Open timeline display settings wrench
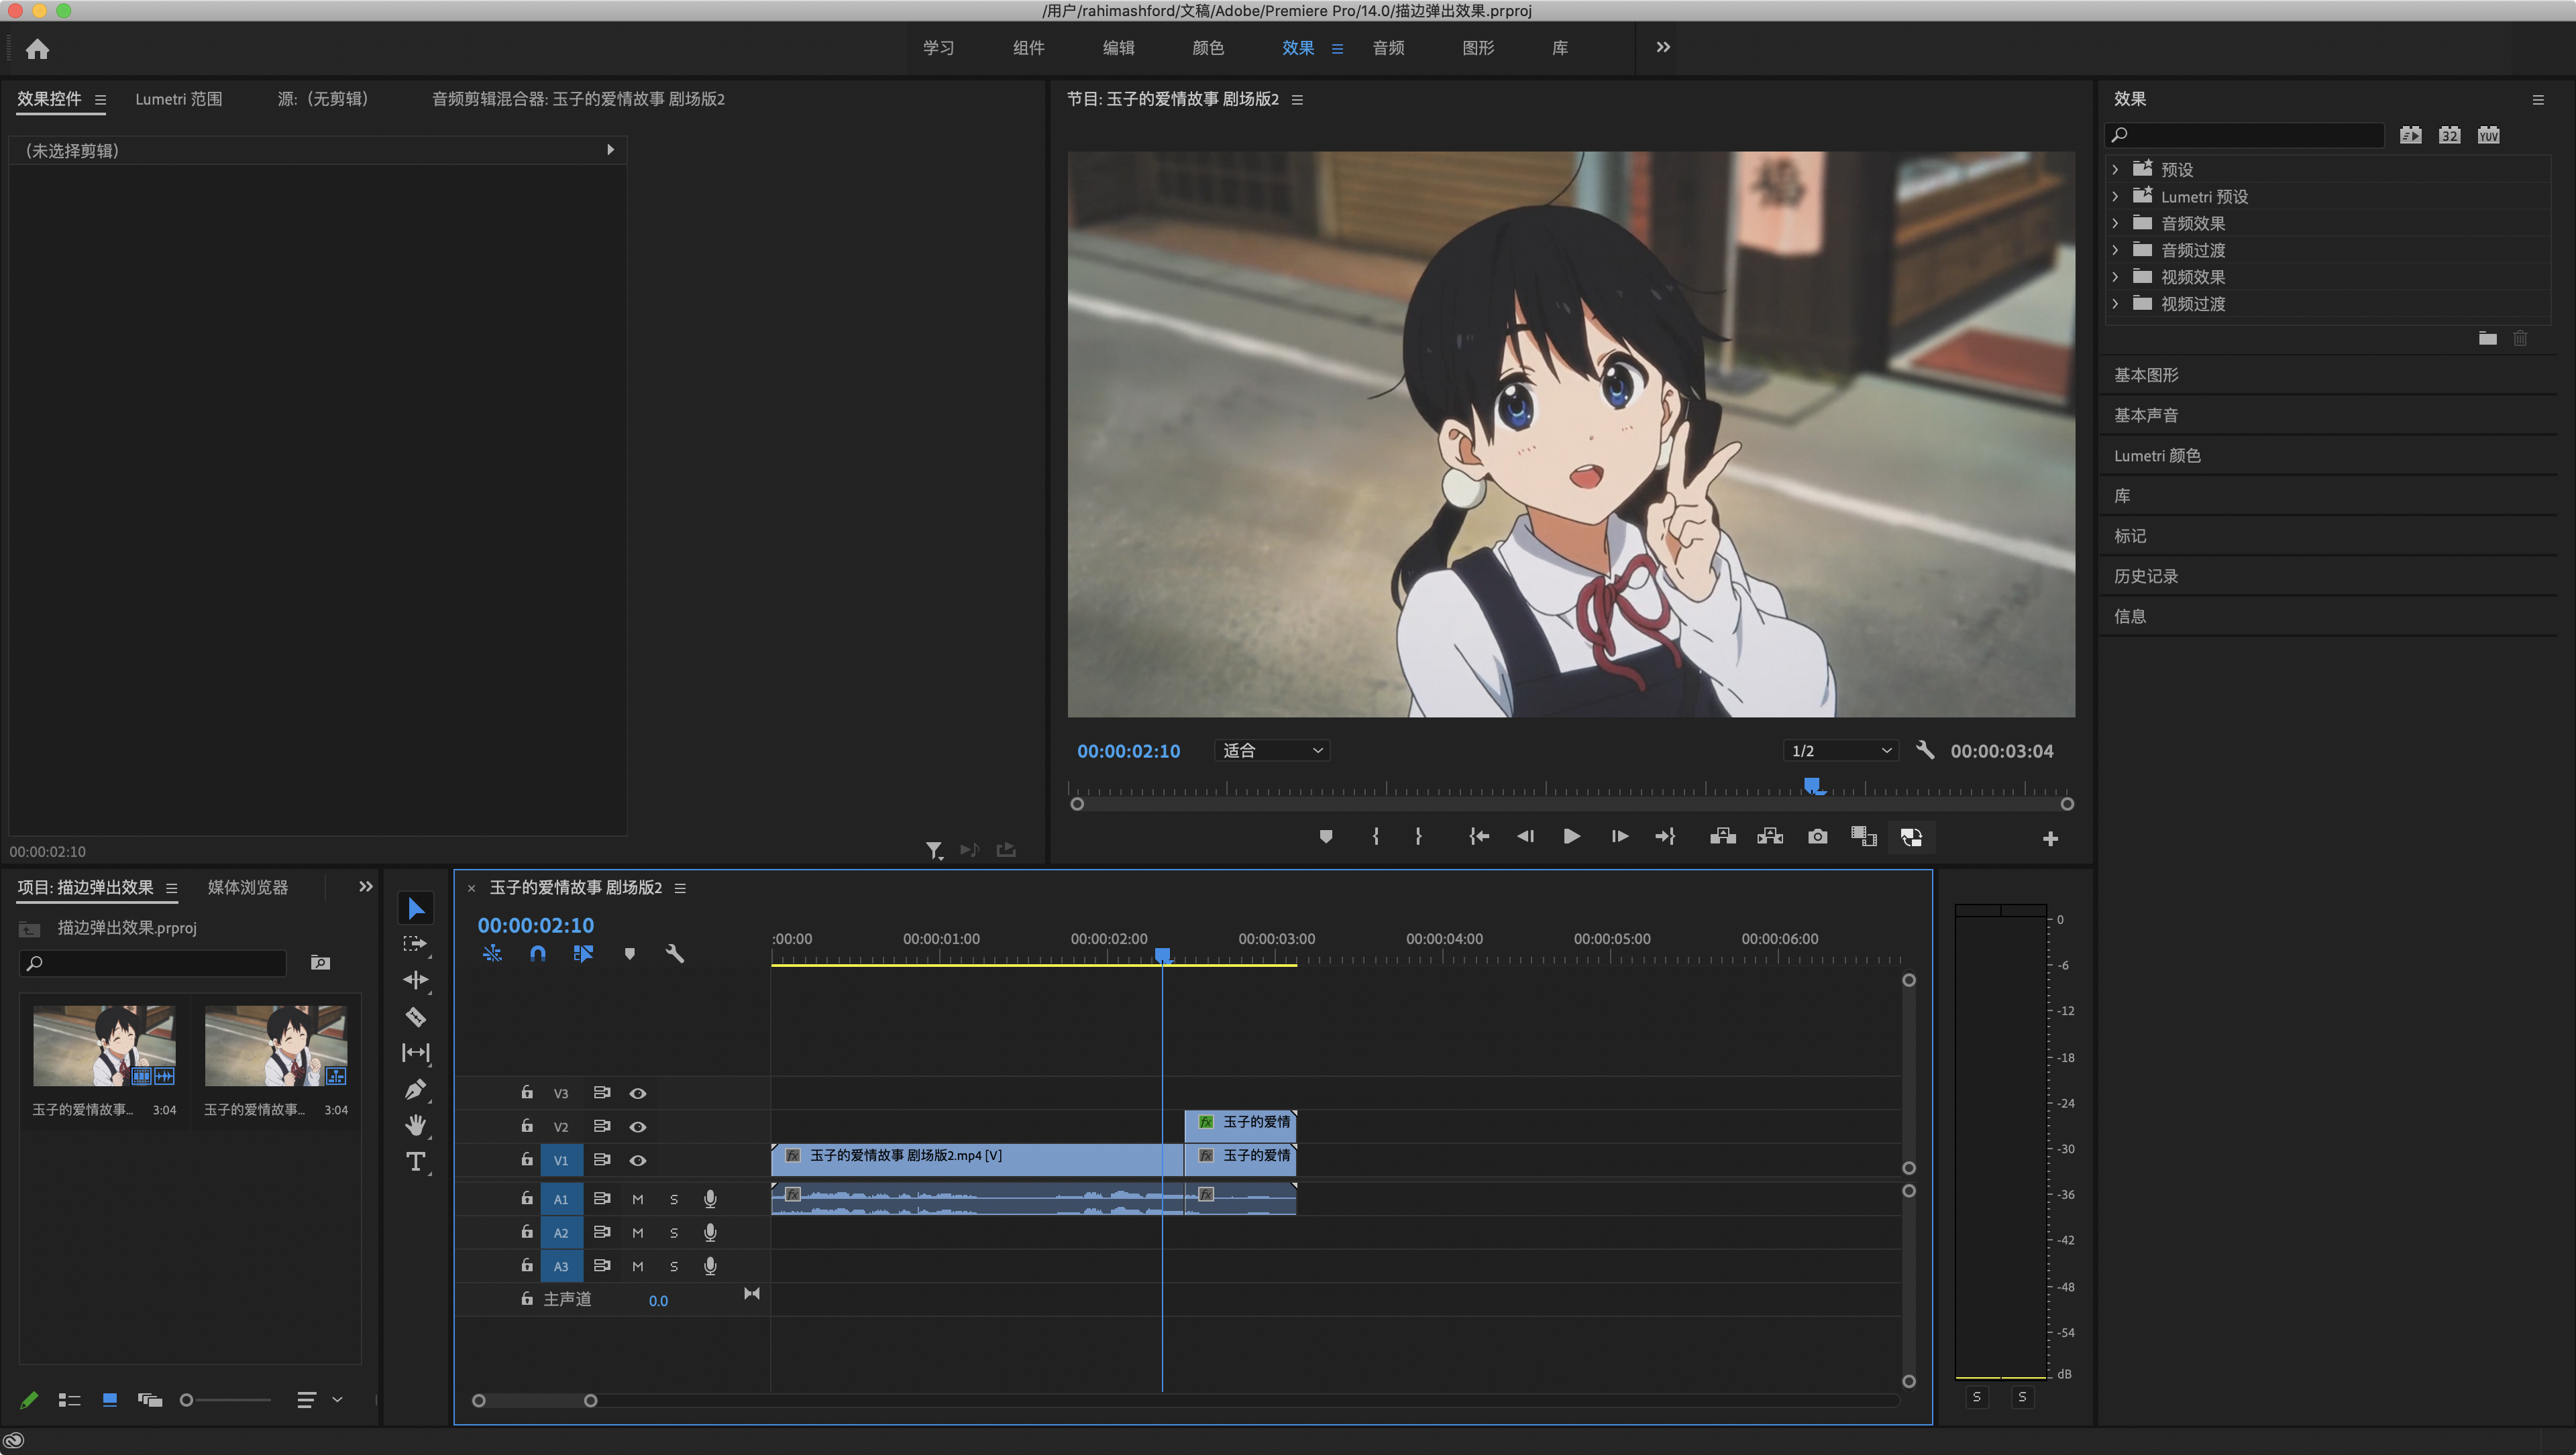The width and height of the screenshot is (2576, 1455). (x=675, y=953)
